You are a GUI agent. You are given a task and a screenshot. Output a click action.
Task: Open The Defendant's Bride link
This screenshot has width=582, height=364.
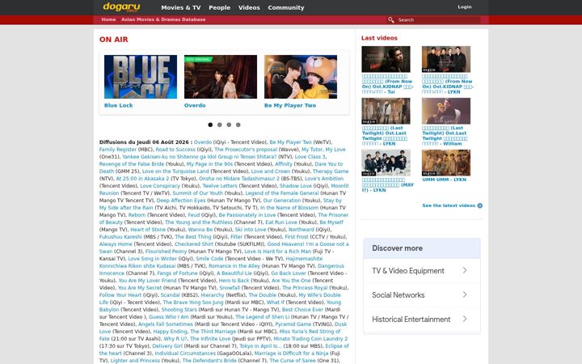coord(209,360)
